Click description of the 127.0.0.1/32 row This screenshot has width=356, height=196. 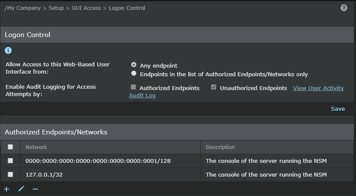277,174
